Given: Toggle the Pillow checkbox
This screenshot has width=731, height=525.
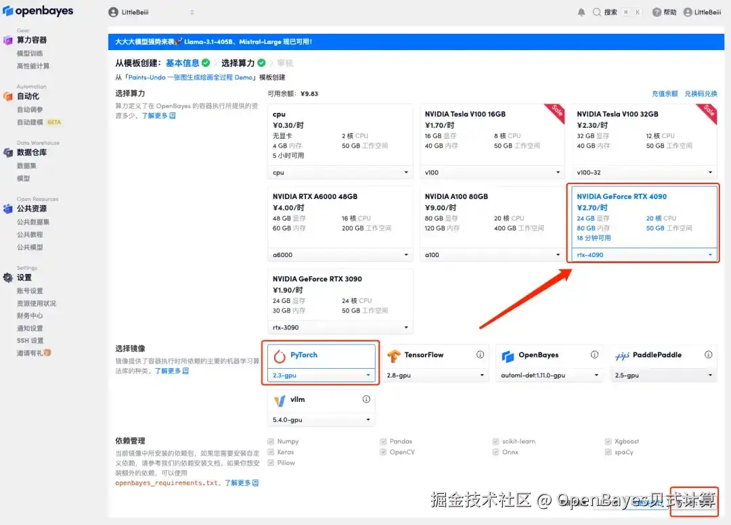Looking at the screenshot, I should (271, 463).
